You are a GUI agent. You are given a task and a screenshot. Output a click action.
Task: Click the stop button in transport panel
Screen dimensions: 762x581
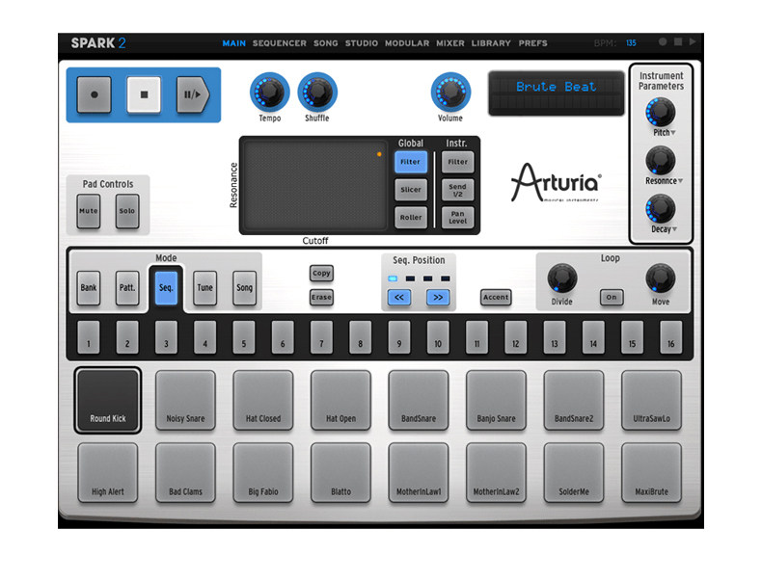[x=144, y=94]
